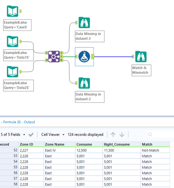Select the Data2$ query annotation box
Screen dimensions: 174x188
[x=18, y=85]
